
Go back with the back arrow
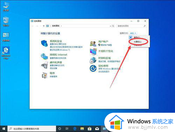(x=33, y=26)
